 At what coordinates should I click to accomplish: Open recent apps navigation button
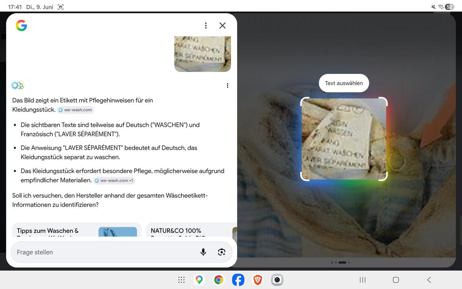tap(362, 280)
